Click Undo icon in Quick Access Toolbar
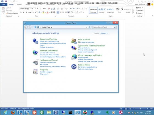This screenshot has width=154, height=115. pos(9,1)
